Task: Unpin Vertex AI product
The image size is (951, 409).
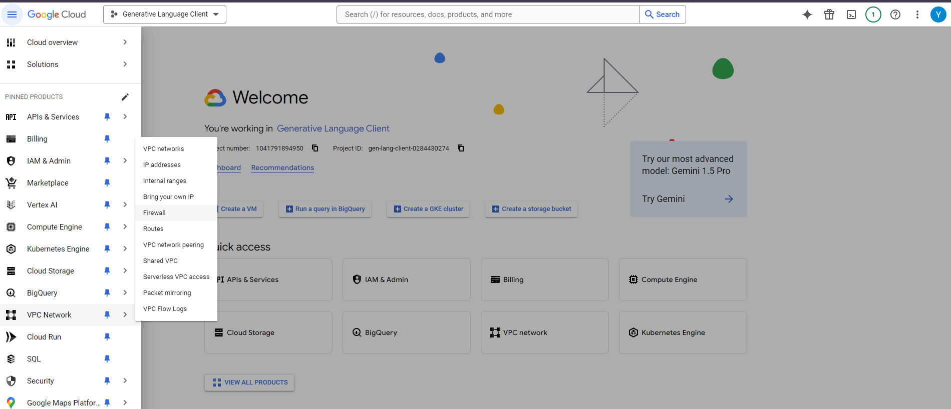Action: pyautogui.click(x=107, y=205)
